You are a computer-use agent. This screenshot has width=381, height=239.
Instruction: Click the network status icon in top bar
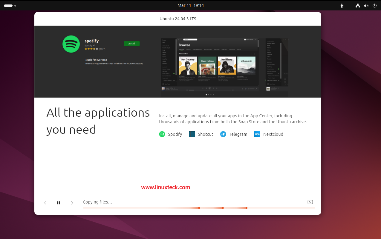point(358,5)
